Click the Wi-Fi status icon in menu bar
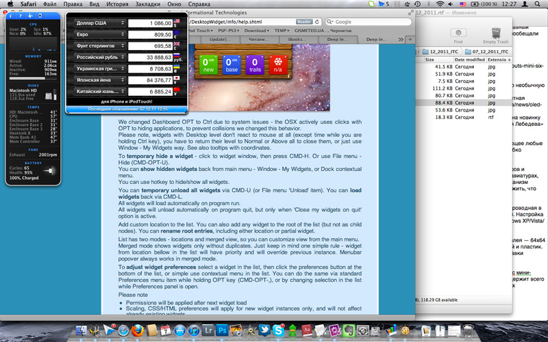 coord(440,4)
